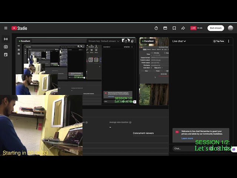Select the Webcam camera icon in sidebar
Viewport: 237px width, 178px height.
click(6, 47)
